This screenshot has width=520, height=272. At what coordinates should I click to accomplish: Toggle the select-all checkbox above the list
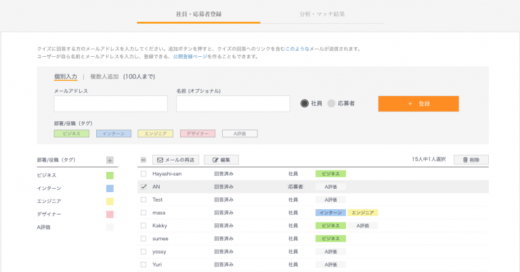tap(144, 160)
